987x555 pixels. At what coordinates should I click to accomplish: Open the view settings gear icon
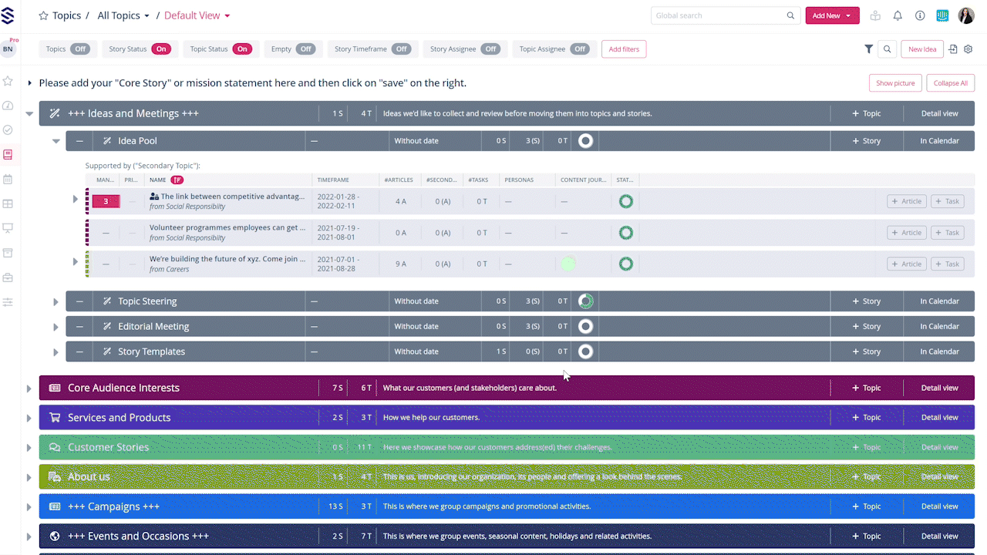pos(968,49)
